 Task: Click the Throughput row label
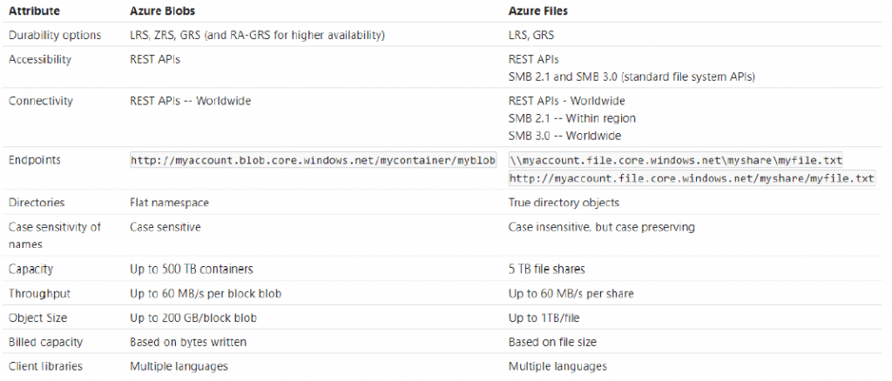click(39, 294)
